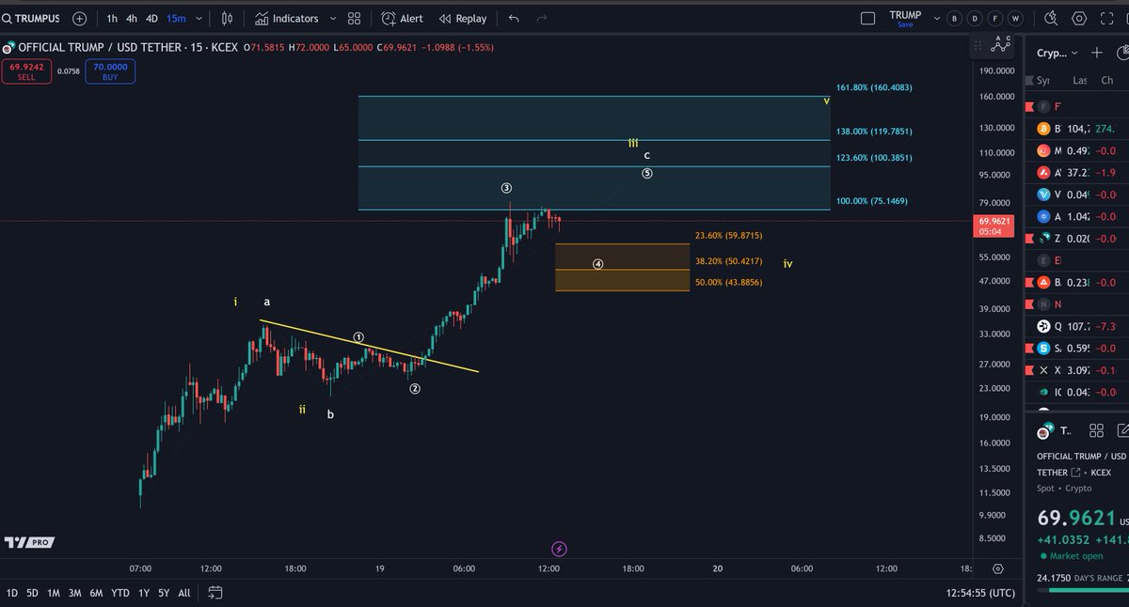Image resolution: width=1129 pixels, height=607 pixels.
Task: Select the Bitcoin row in watchlist
Action: (1076, 129)
